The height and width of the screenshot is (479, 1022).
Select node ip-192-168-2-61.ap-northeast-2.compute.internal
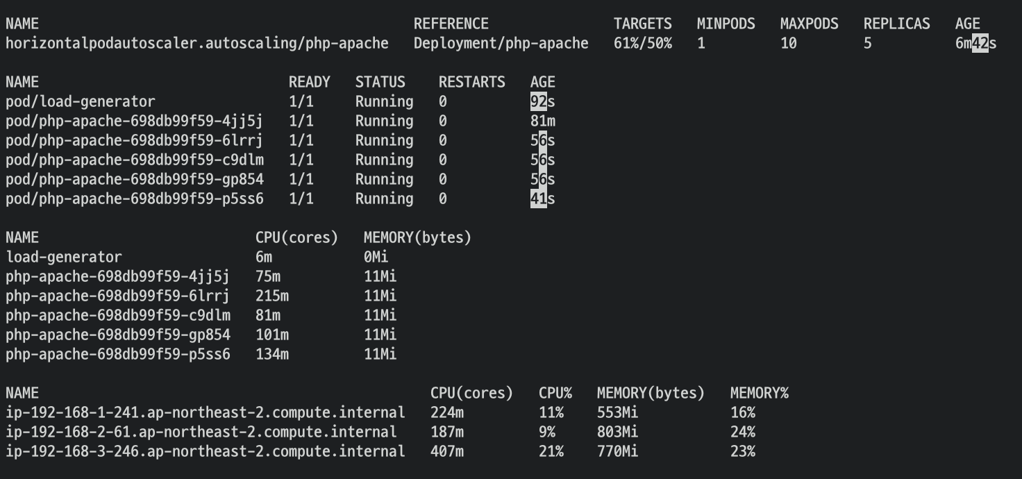(201, 432)
